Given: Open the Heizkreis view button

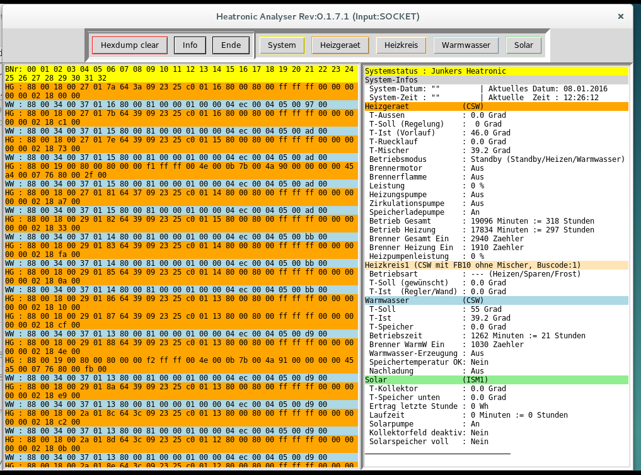Looking at the screenshot, I should coord(401,45).
